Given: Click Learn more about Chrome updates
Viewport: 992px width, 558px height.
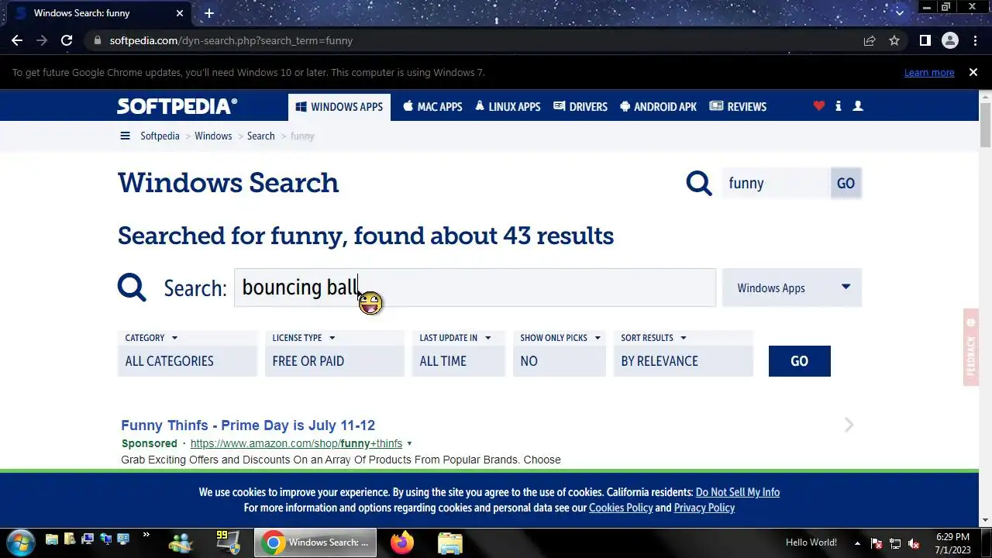Looking at the screenshot, I should click(929, 72).
